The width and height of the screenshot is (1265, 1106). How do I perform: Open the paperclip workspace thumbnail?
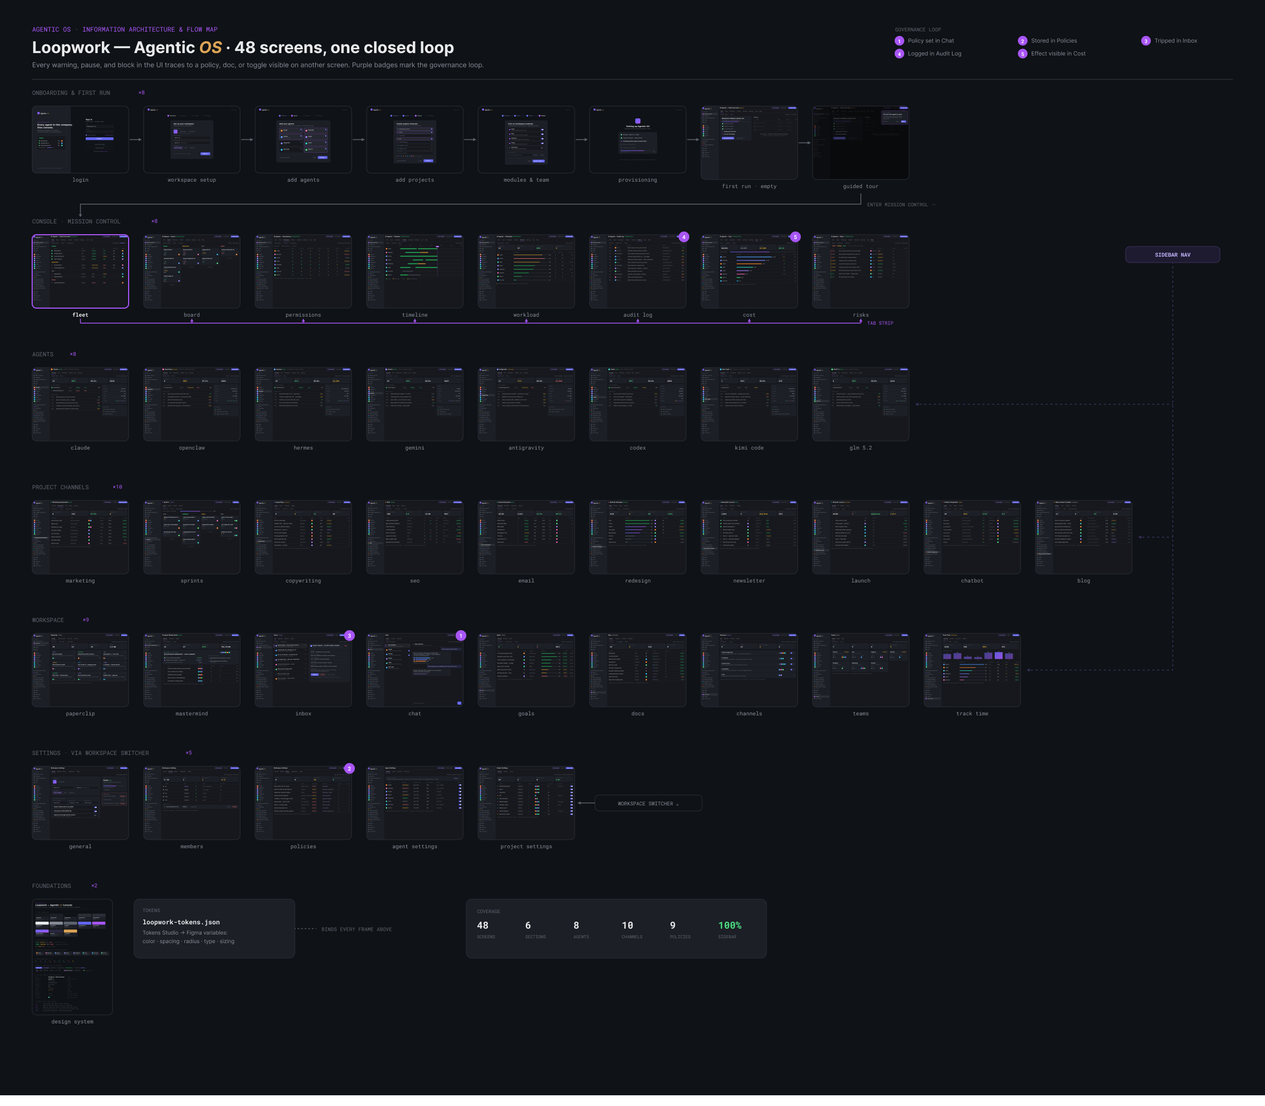80,670
